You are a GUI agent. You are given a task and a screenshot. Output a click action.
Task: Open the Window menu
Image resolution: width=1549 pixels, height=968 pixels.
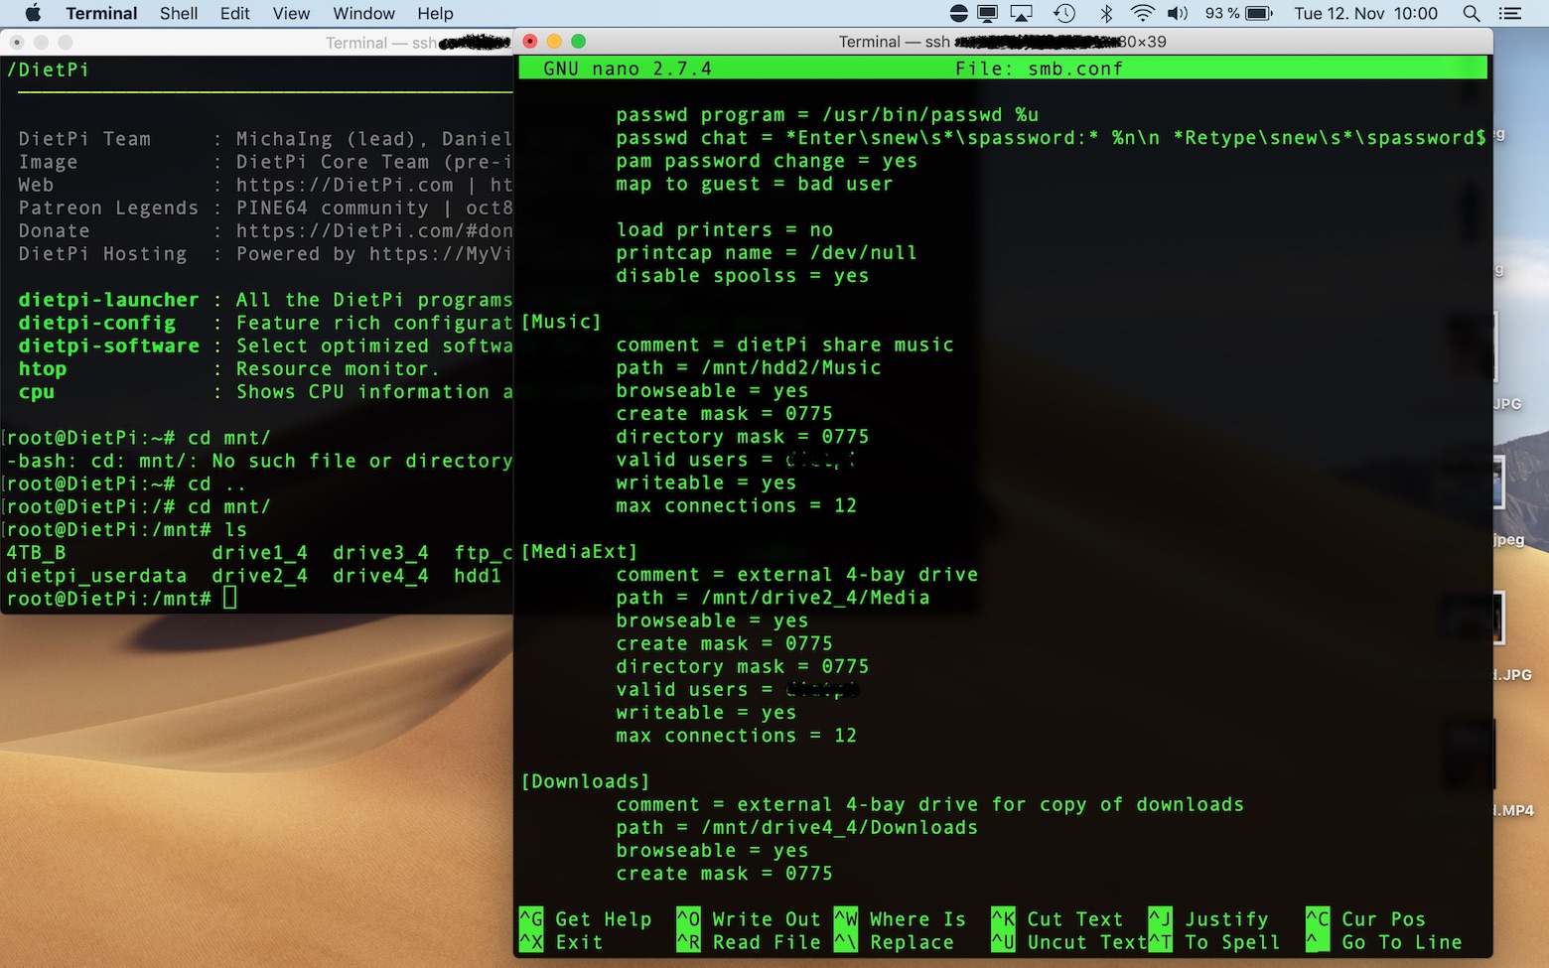click(x=363, y=13)
